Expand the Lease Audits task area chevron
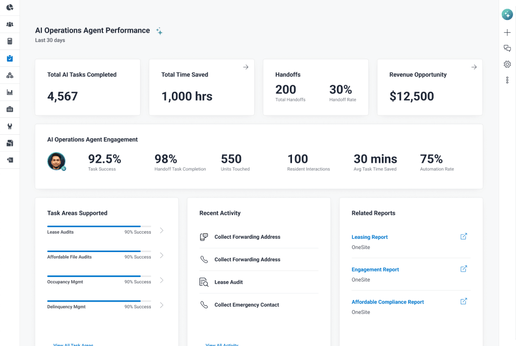 162,231
